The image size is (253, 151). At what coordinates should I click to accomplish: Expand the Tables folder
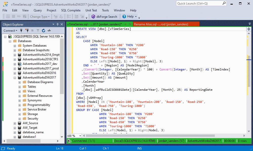[20, 87]
